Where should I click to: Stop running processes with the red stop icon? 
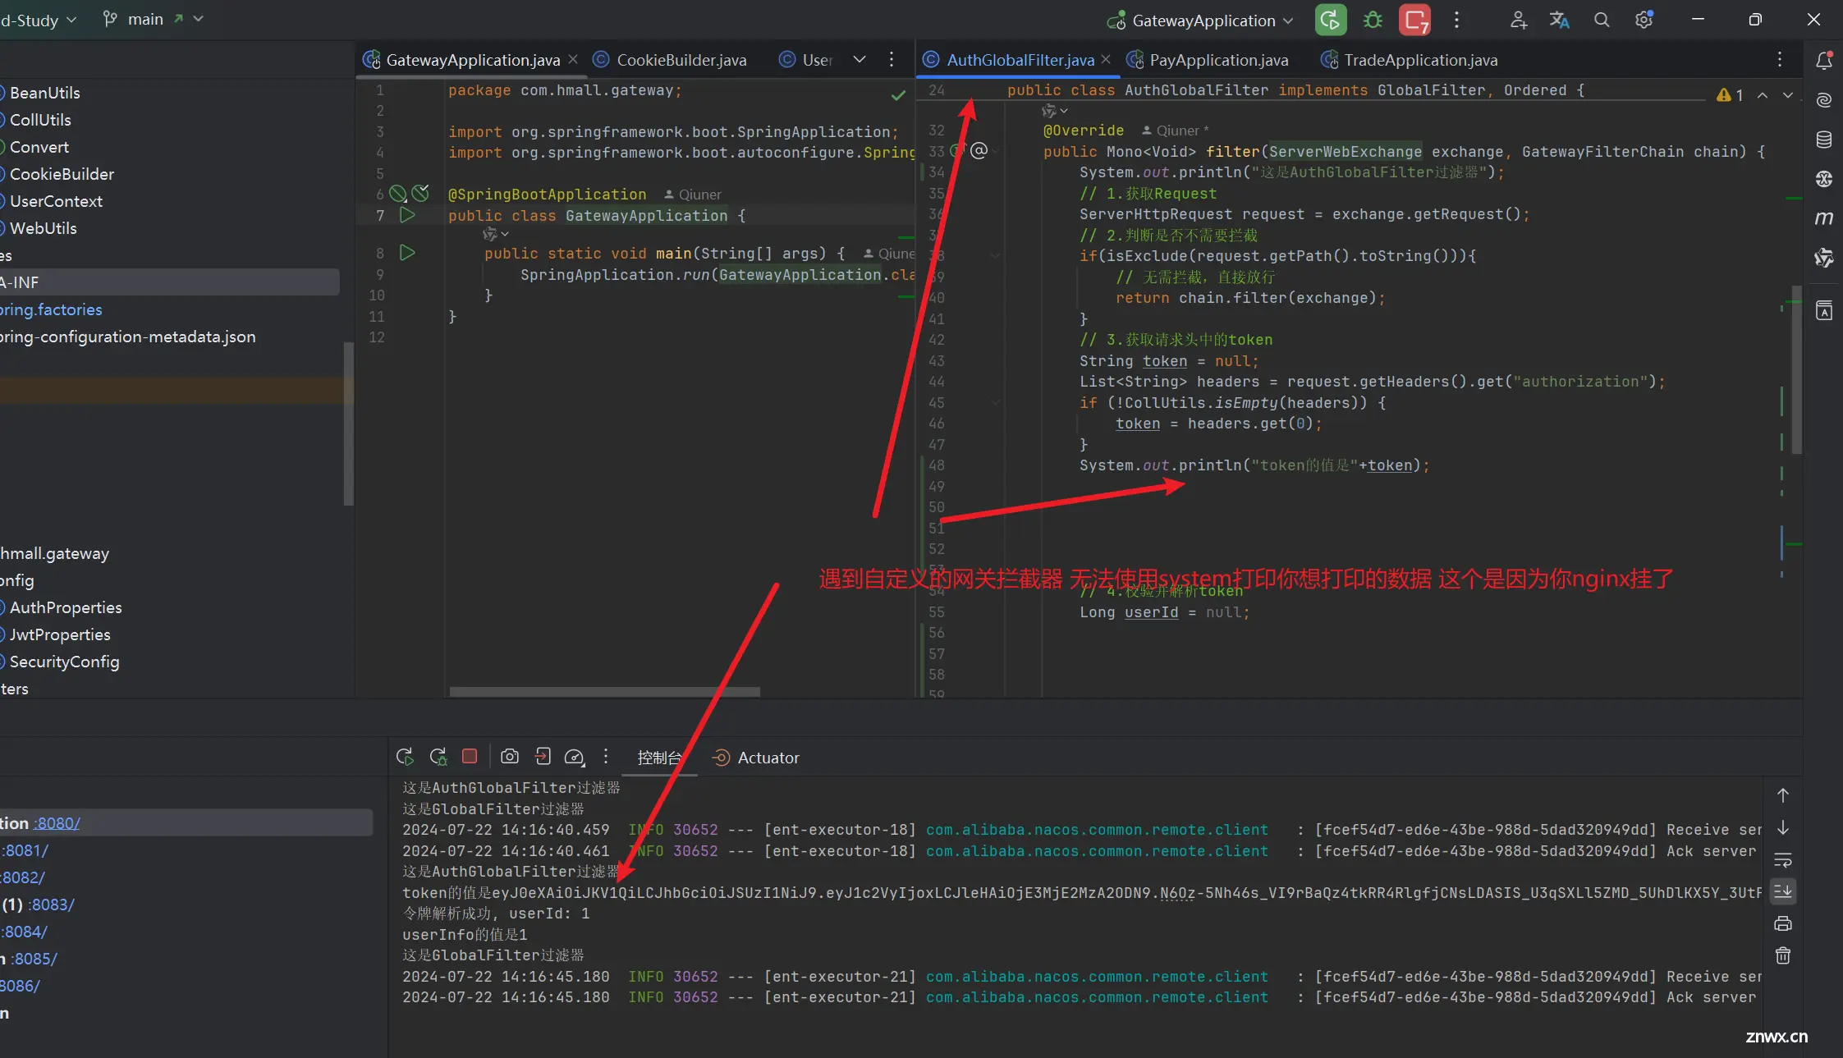tap(1414, 20)
